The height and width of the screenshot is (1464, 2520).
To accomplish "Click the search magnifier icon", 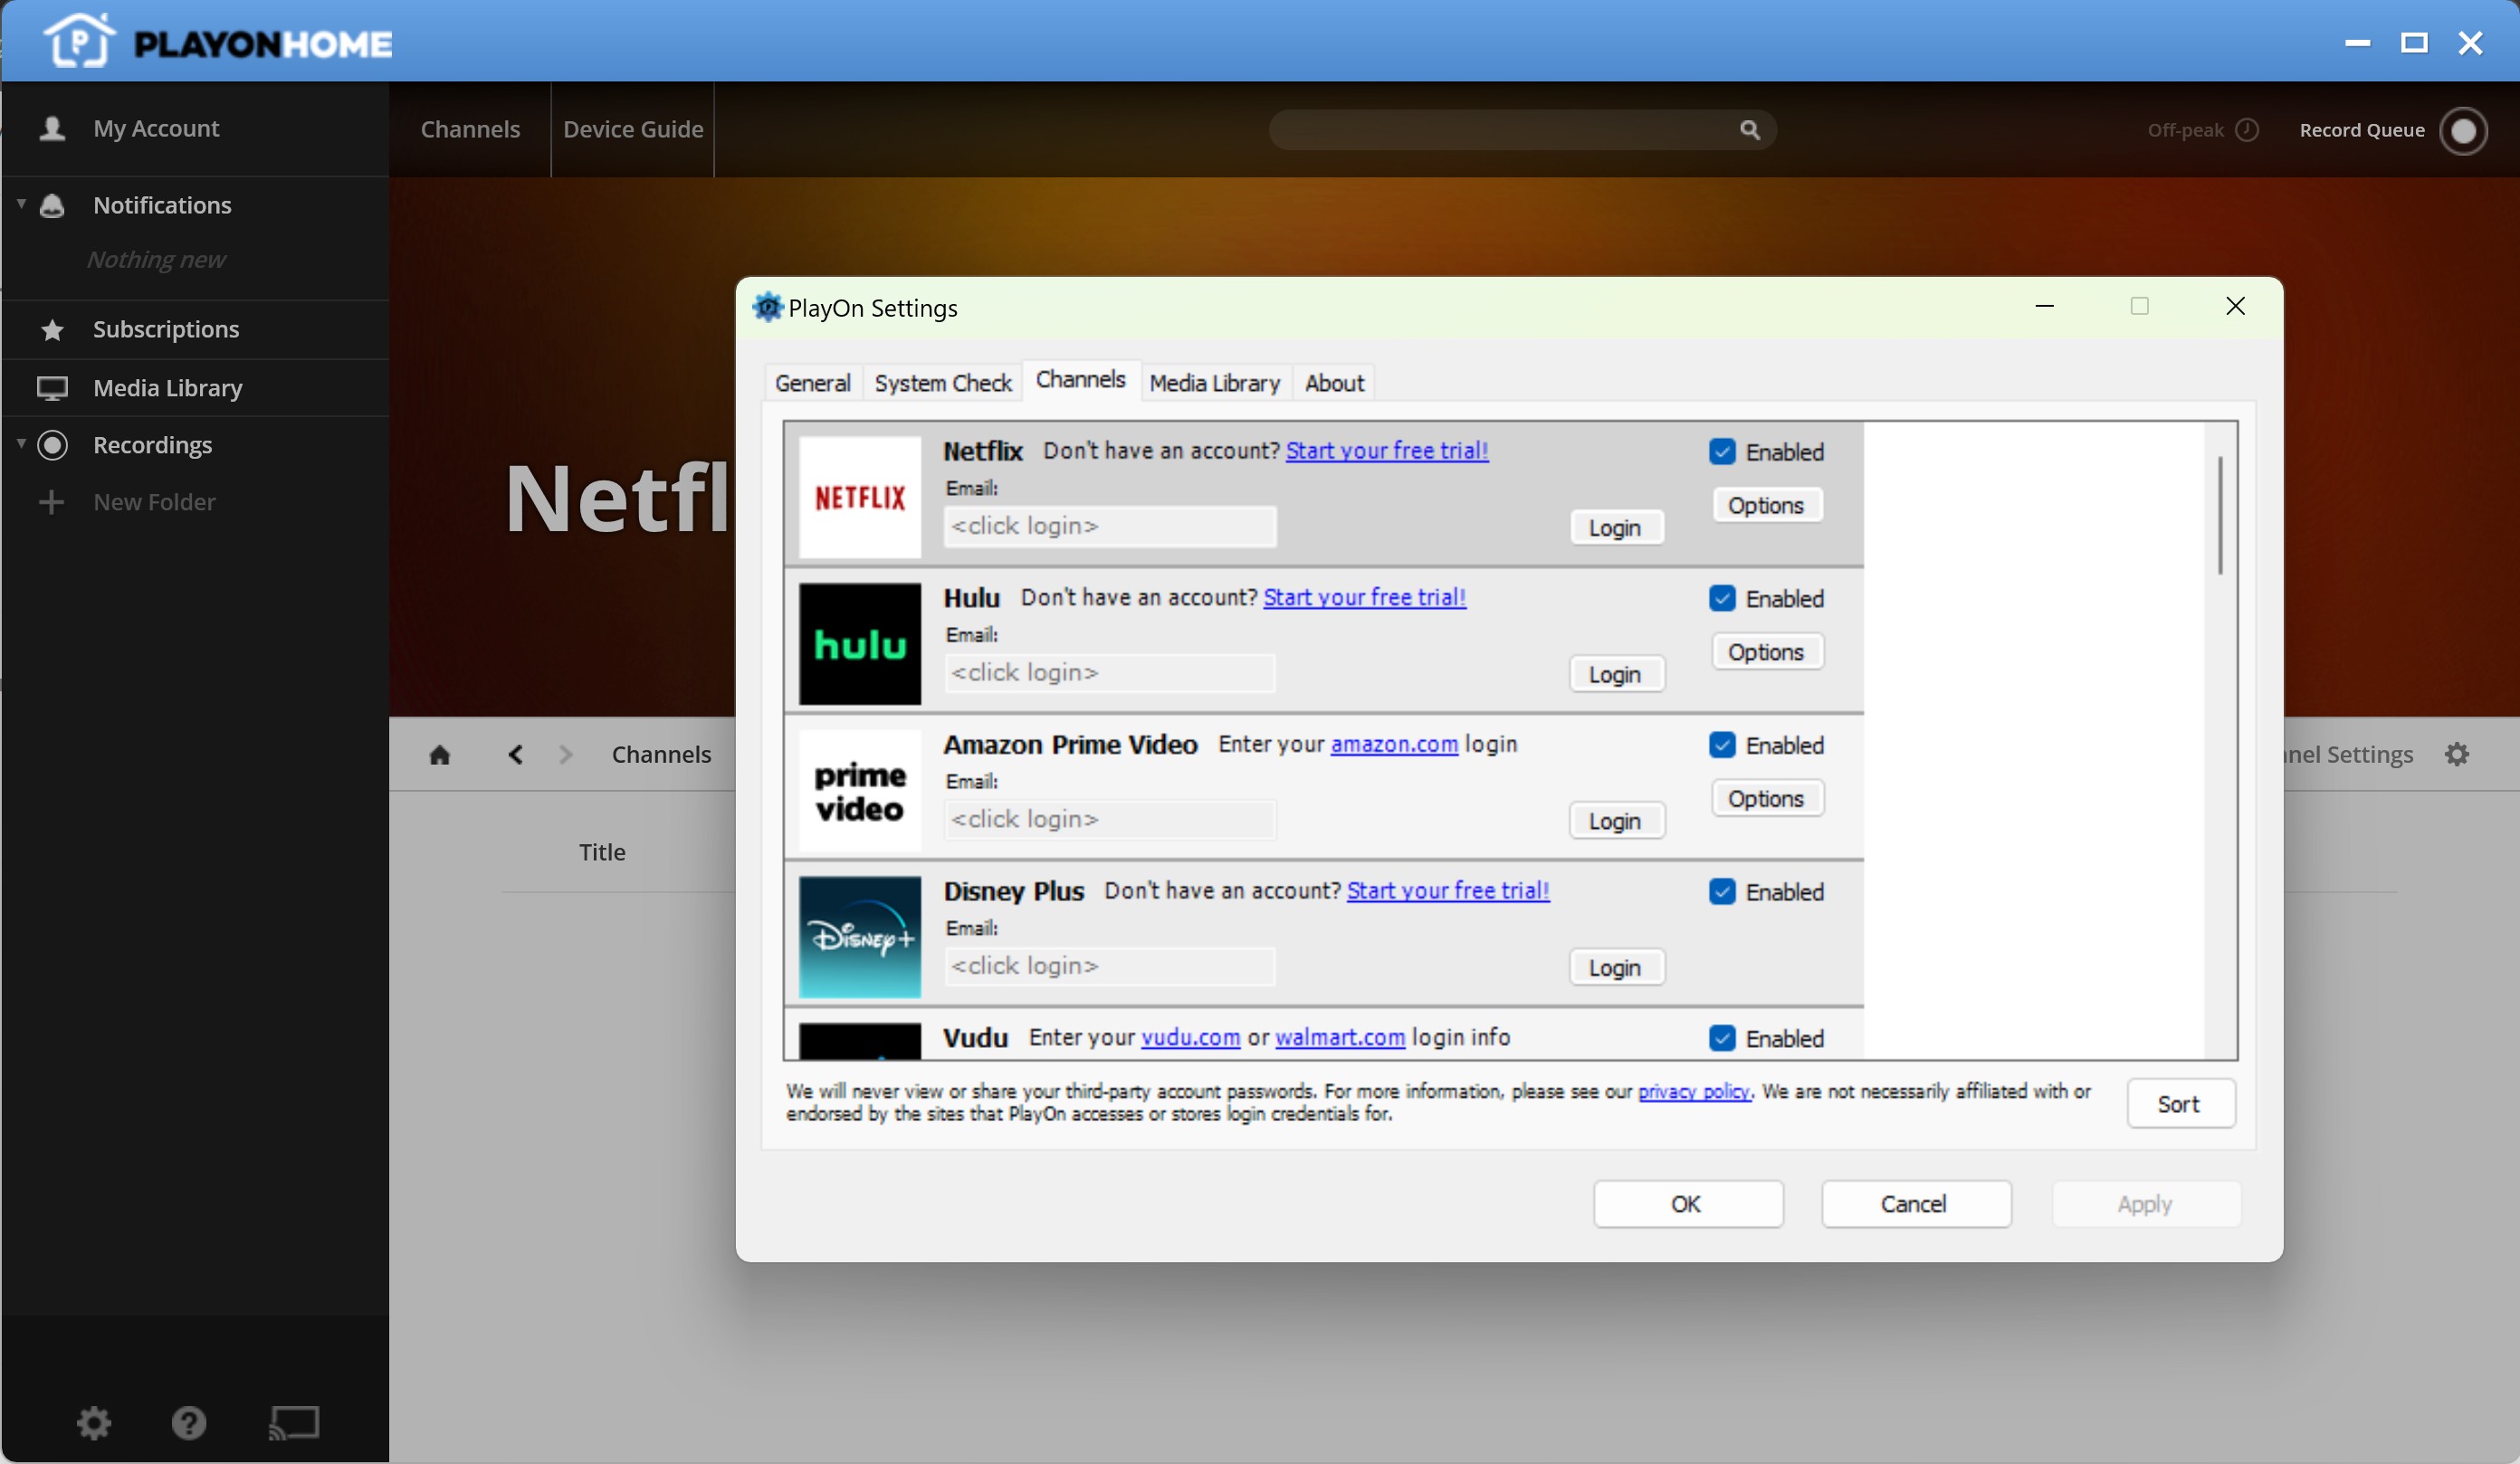I will (x=1749, y=130).
